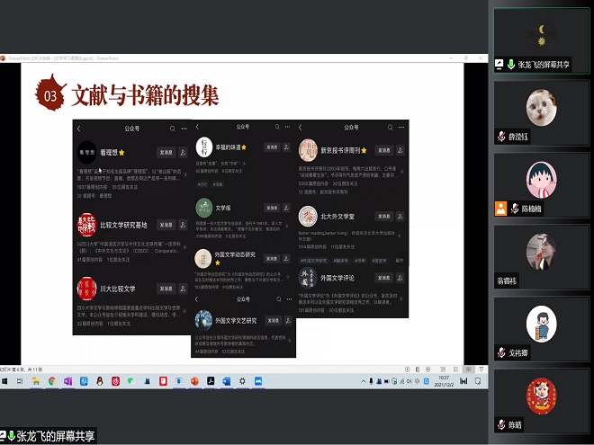Click the Chrome icon in the taskbar
This screenshot has width=594, height=445.
point(51,381)
